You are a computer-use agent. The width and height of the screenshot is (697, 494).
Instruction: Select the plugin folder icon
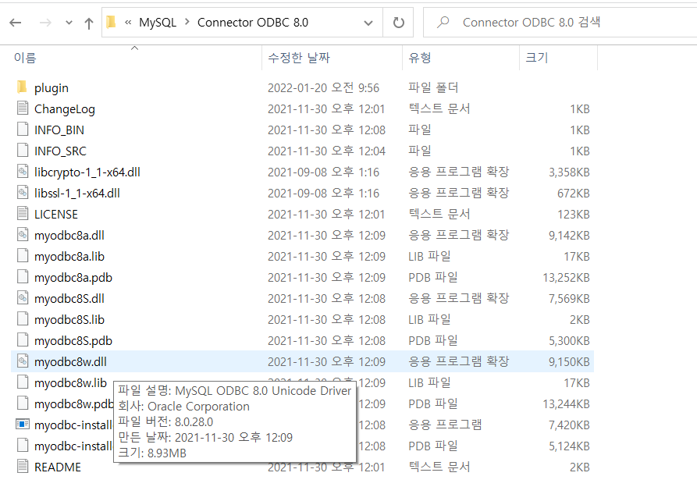click(22, 87)
